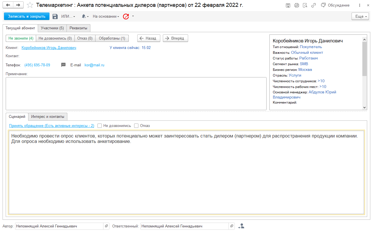Click Обычный клиент importance link

pos(307,53)
